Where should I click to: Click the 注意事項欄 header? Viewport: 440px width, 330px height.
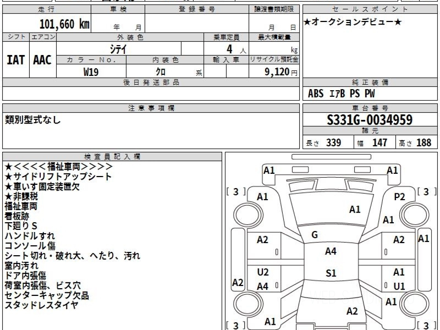tap(151, 108)
